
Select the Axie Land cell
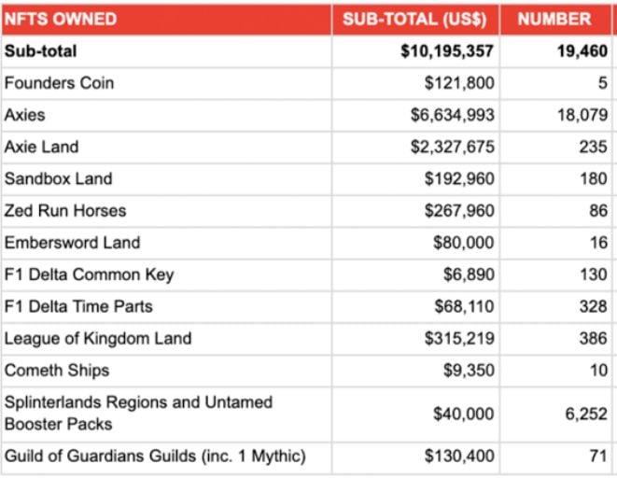[41, 147]
